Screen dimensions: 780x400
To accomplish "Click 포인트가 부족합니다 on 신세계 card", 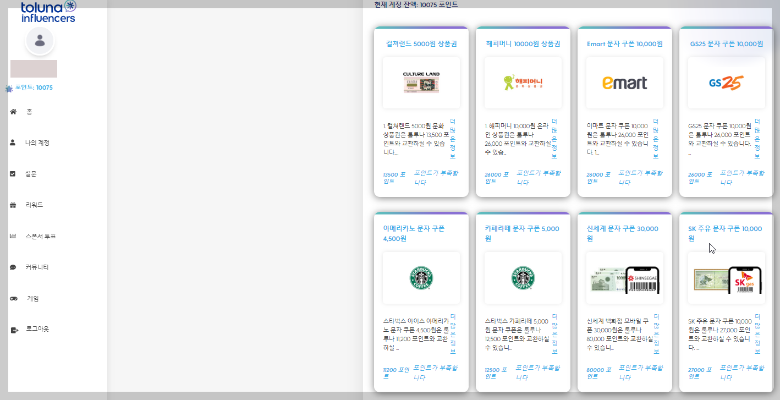I will point(641,372).
